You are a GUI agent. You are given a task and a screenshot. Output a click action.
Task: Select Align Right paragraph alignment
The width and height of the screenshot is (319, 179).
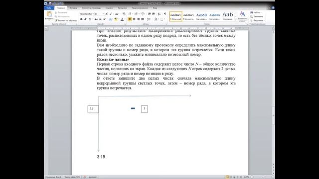click(x=138, y=19)
